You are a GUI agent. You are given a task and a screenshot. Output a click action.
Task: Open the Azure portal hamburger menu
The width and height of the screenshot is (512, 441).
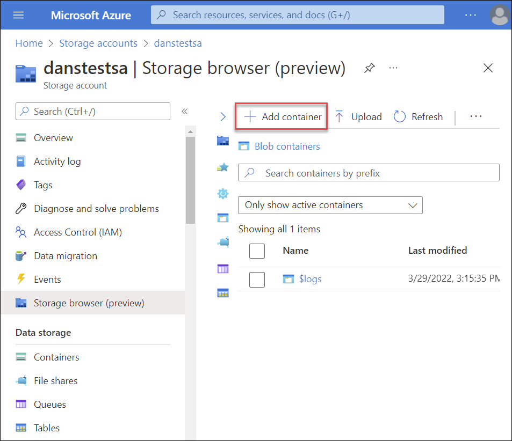[x=18, y=15]
